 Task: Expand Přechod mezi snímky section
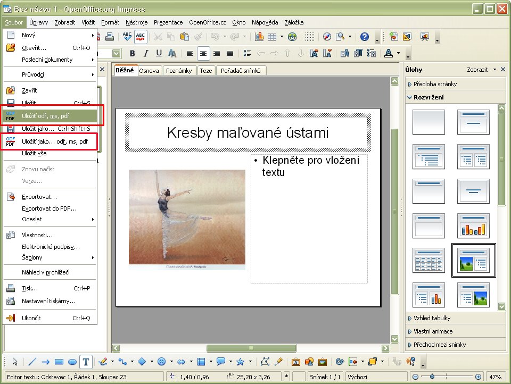point(456,345)
